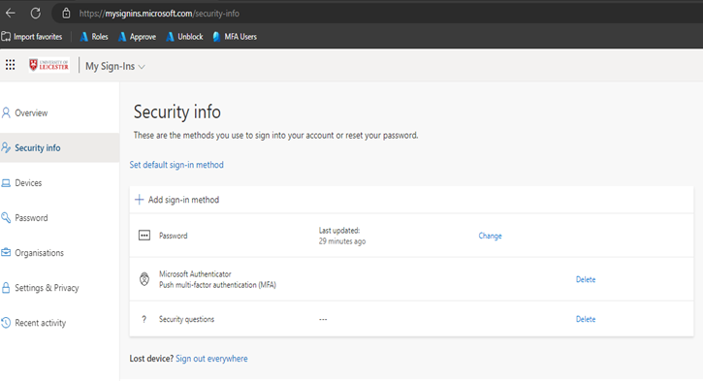The height and width of the screenshot is (381, 703).
Task: Click the Password method icon
Action: click(144, 236)
